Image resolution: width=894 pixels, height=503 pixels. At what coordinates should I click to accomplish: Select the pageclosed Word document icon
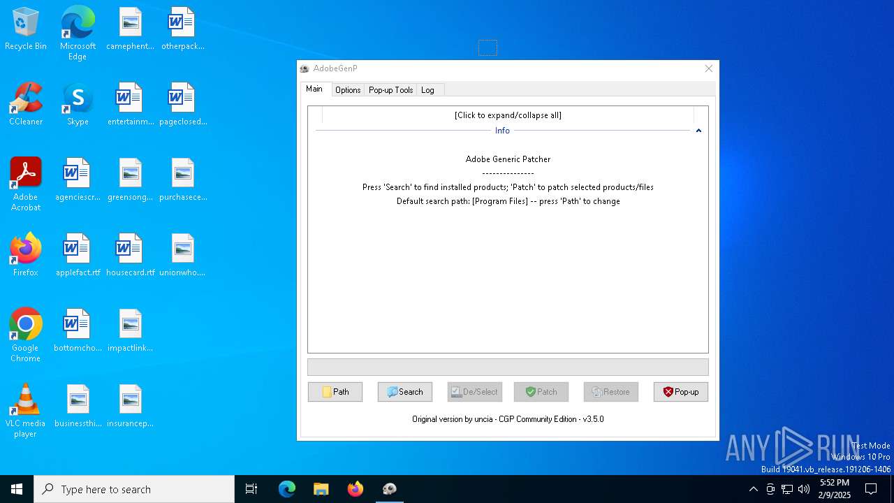[182, 104]
